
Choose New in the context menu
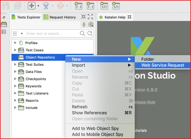pyautogui.click(x=100, y=59)
